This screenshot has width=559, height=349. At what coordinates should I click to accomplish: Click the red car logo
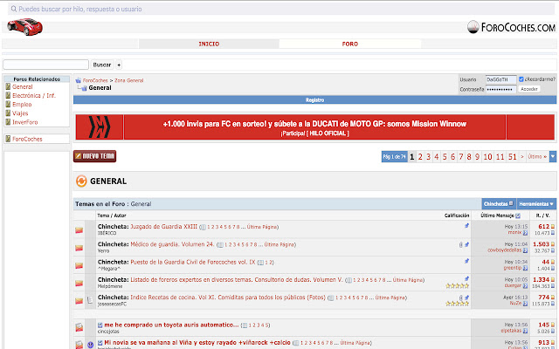pos(24,27)
